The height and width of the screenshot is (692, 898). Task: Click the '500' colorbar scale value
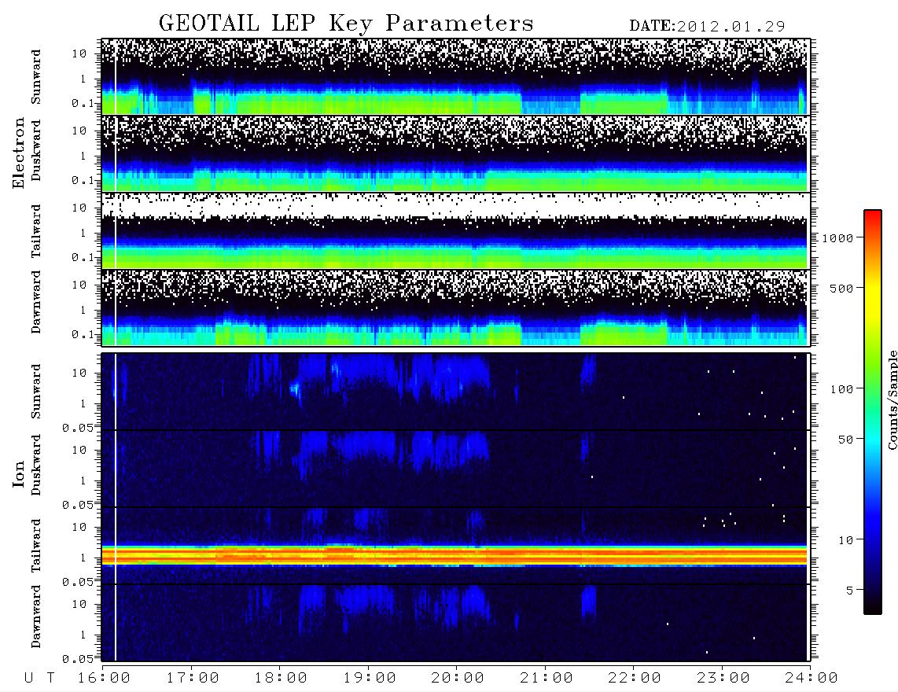[841, 288]
